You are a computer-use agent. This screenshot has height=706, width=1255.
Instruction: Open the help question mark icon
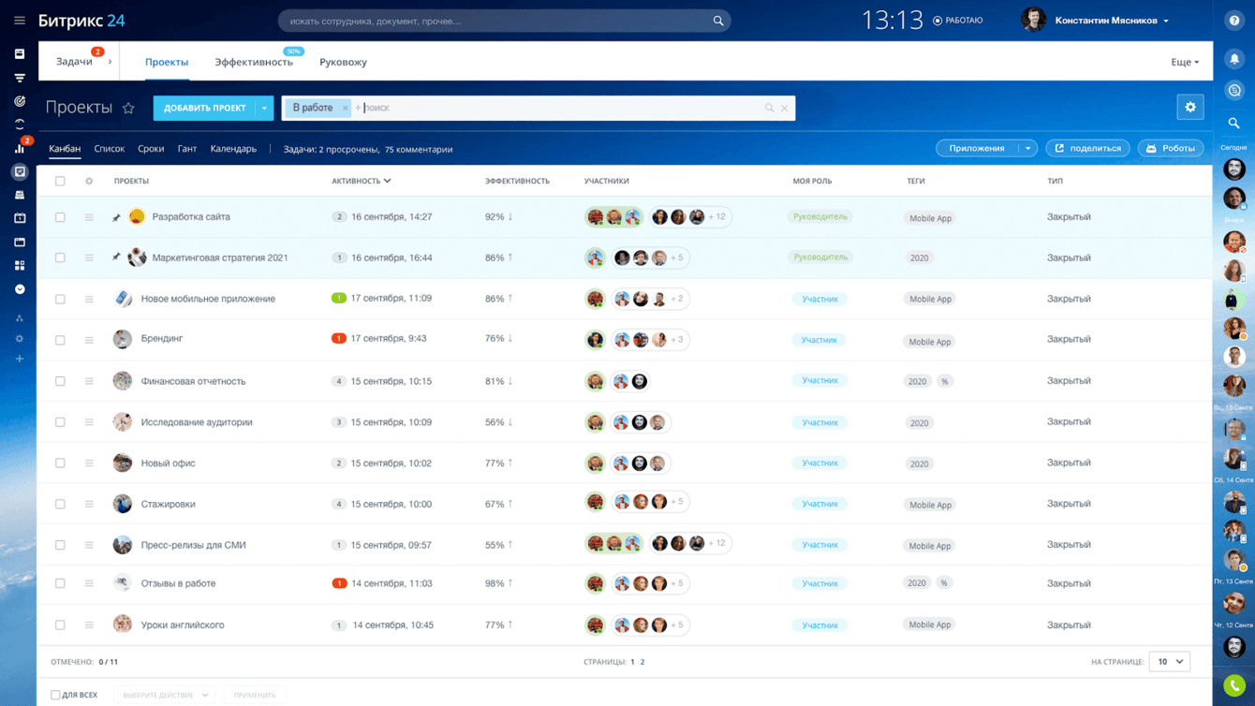[1234, 21]
